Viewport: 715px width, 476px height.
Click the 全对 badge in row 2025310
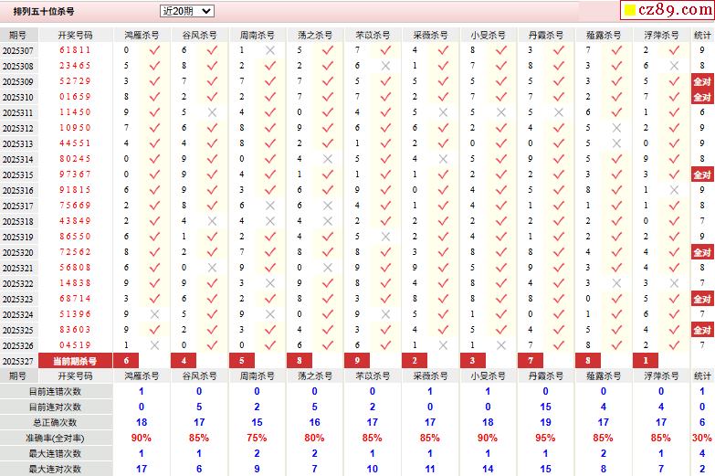tap(702, 97)
